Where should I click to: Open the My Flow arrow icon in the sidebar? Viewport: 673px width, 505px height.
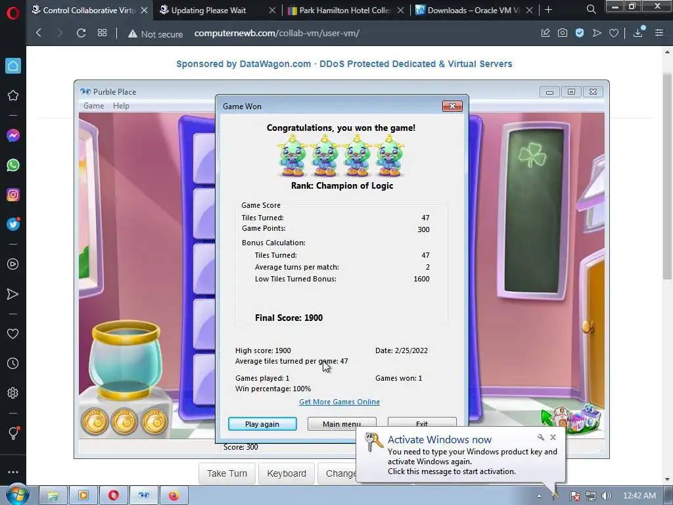13,294
